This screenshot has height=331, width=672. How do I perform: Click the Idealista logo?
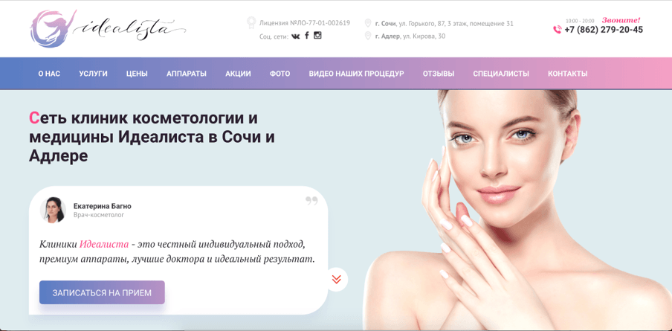click(x=108, y=28)
